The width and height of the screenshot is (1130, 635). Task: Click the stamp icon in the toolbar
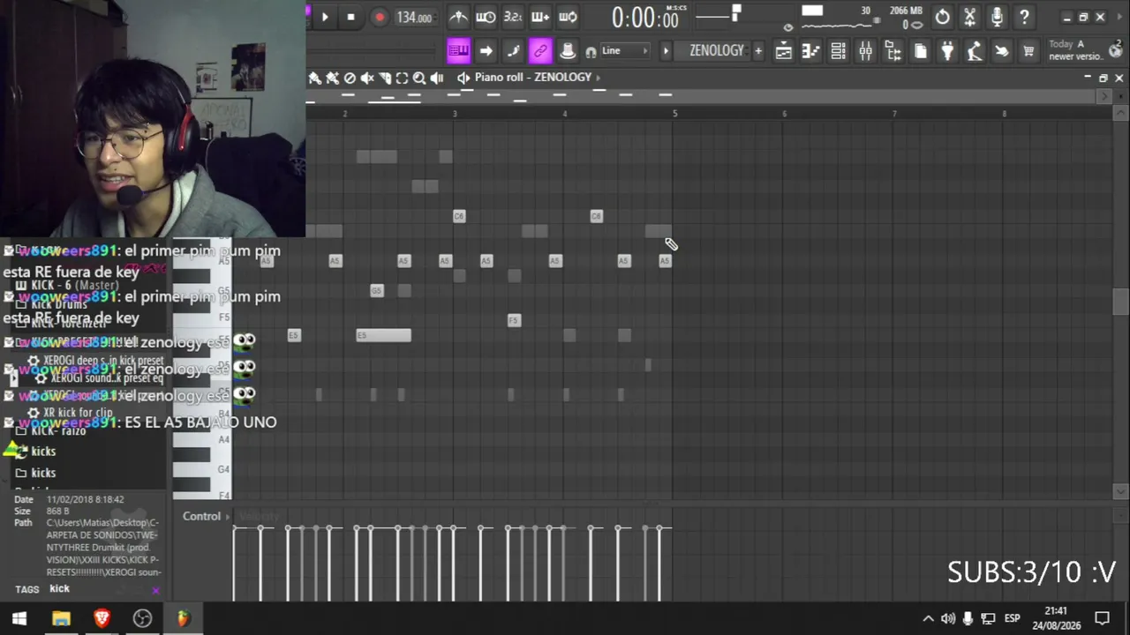(568, 51)
